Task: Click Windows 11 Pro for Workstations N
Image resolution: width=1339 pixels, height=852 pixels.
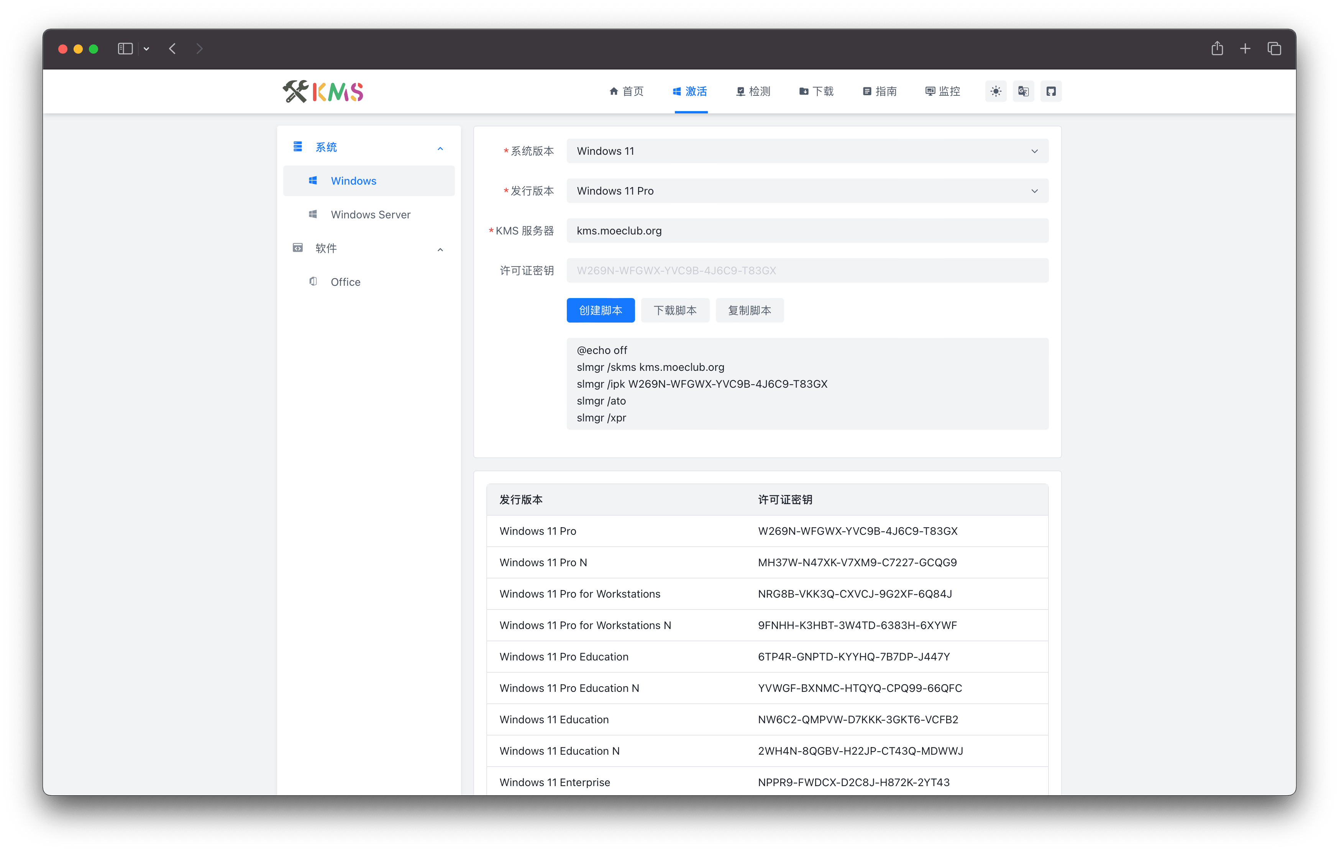Action: point(585,625)
